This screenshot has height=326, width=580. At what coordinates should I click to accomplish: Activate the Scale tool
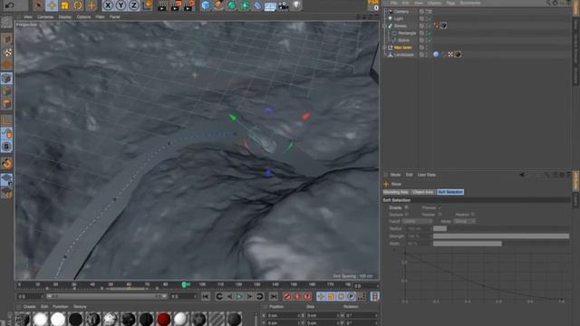64,5
